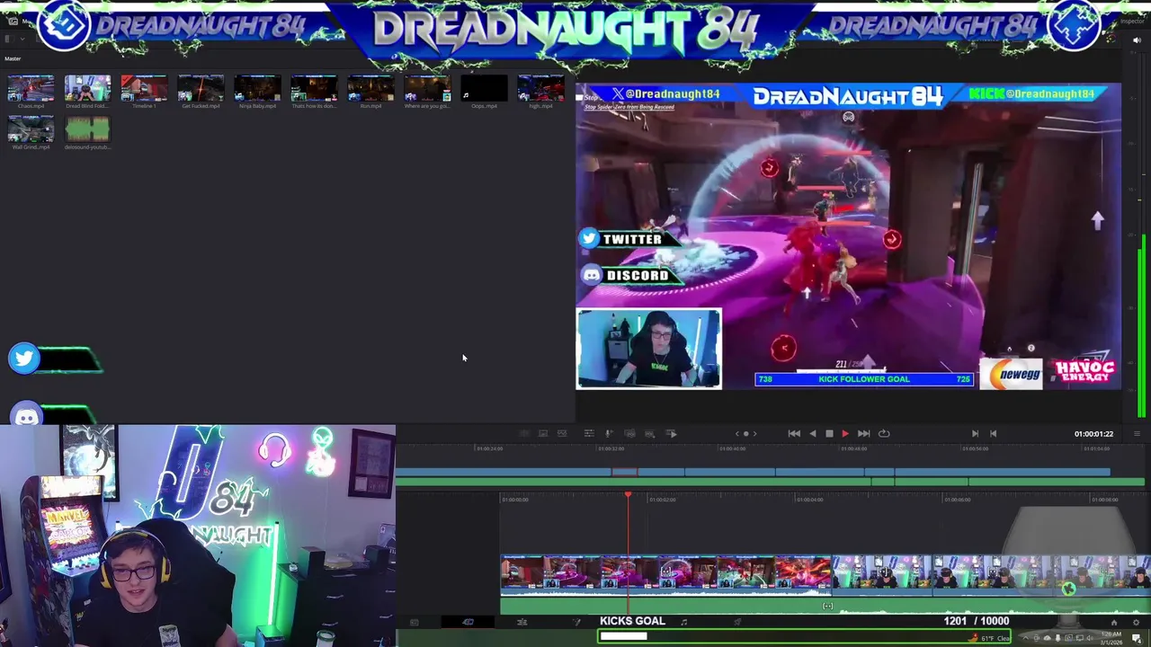
Task: Open the Windows taskbar clock
Action: (1110, 638)
